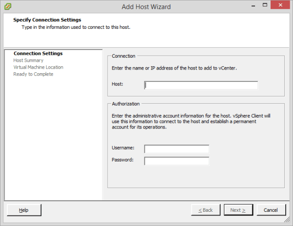Click the 'Username:' label

[123, 148]
